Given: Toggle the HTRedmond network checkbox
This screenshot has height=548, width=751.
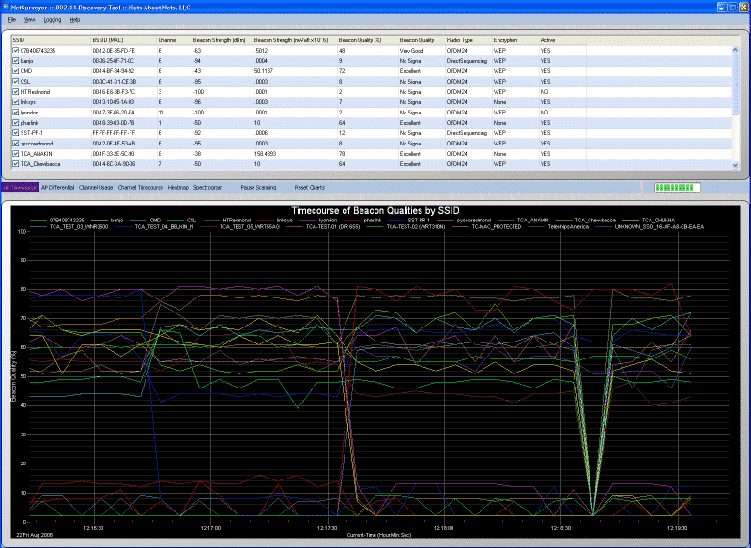Looking at the screenshot, I should pyautogui.click(x=15, y=91).
